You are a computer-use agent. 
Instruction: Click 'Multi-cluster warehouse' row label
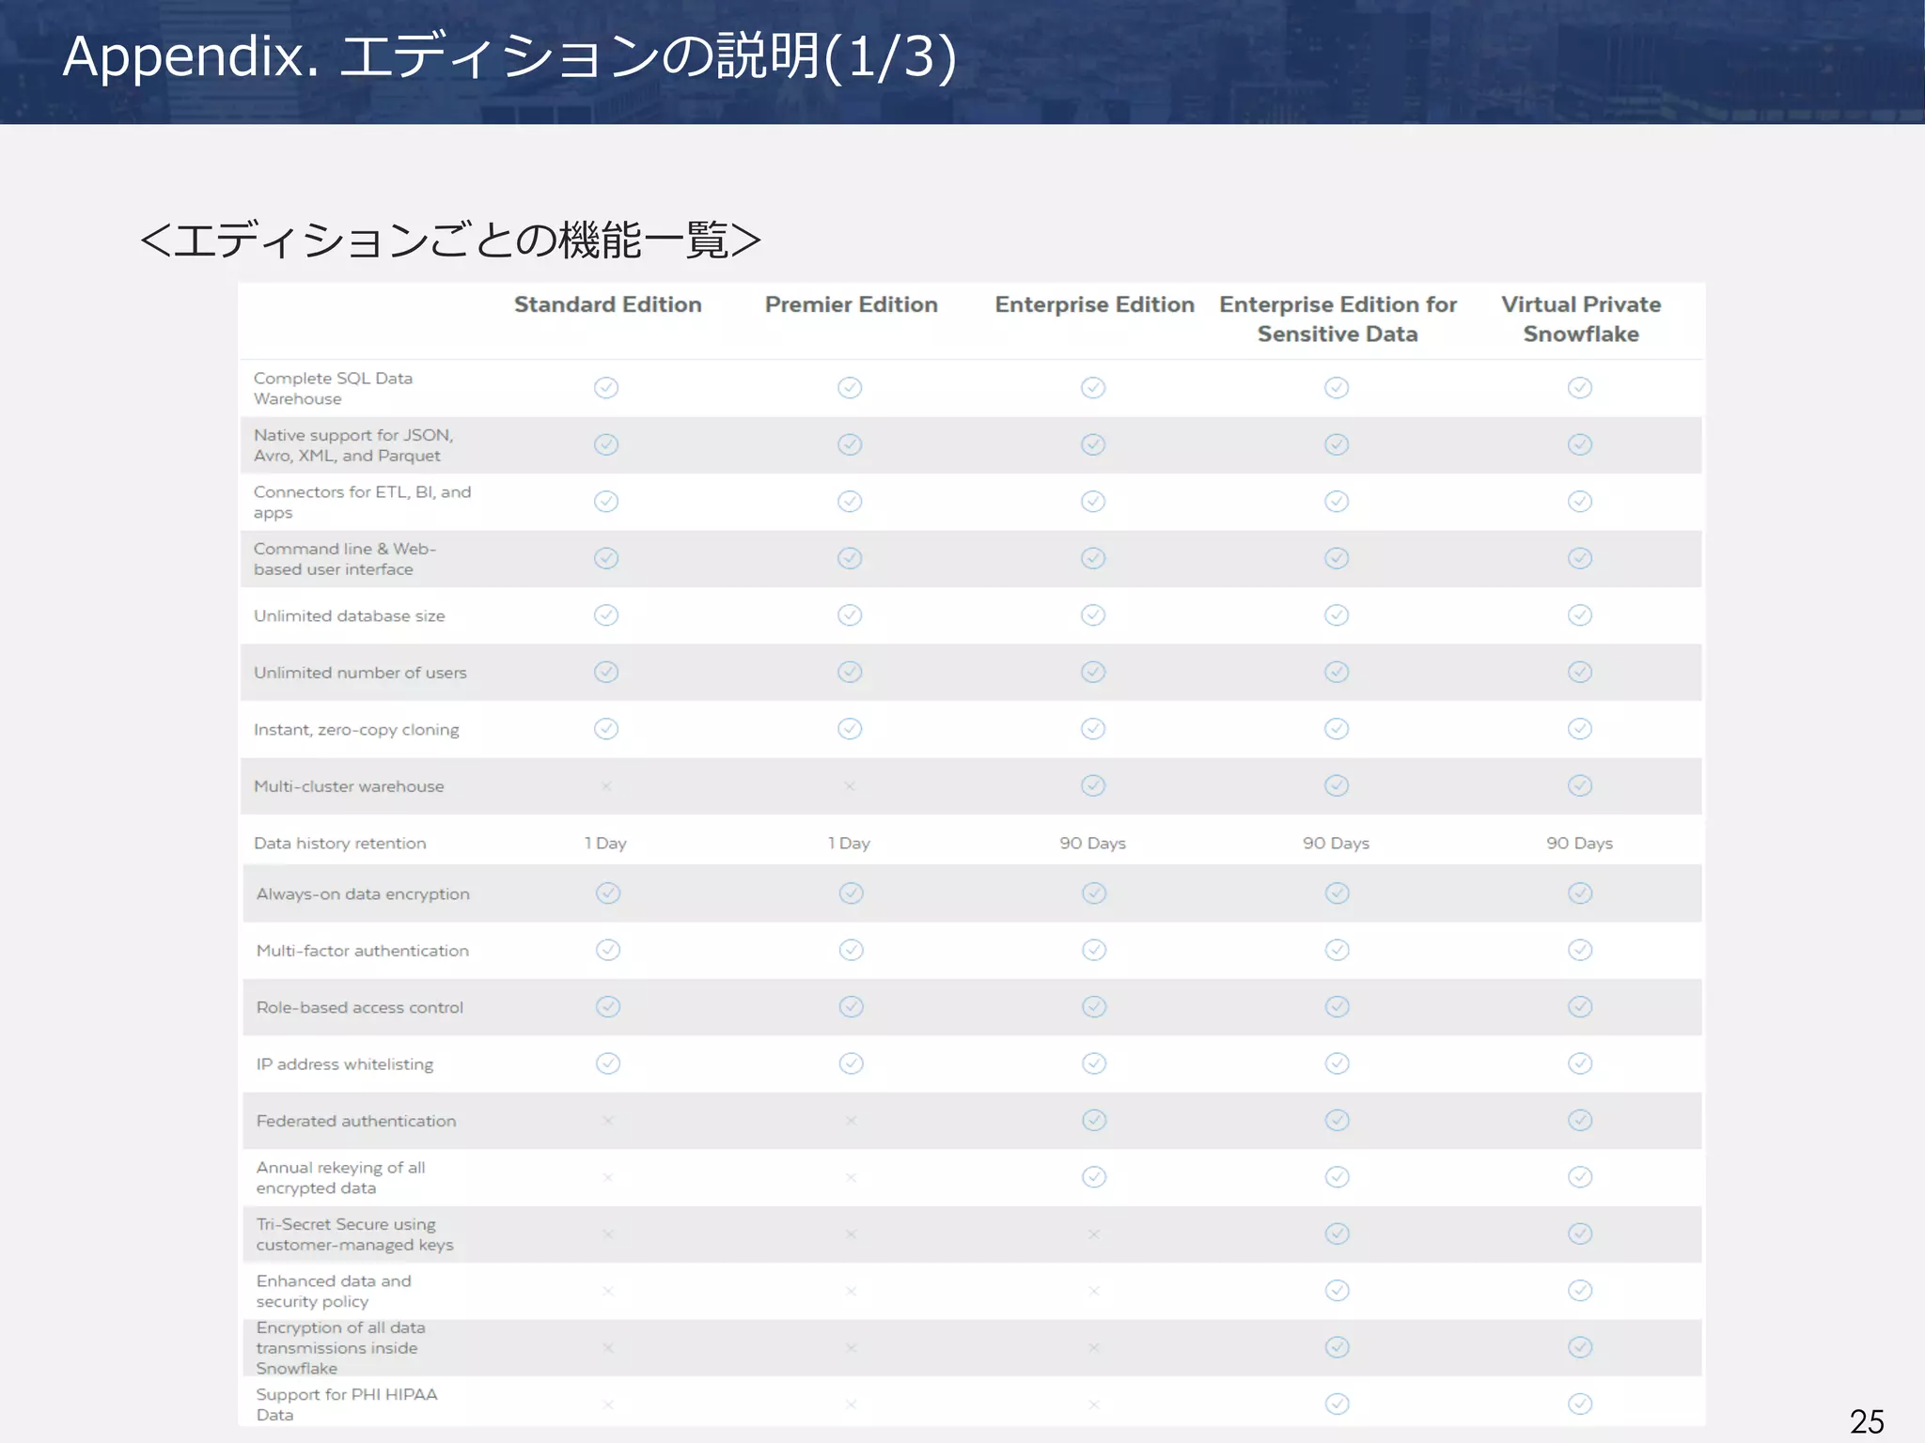click(349, 786)
